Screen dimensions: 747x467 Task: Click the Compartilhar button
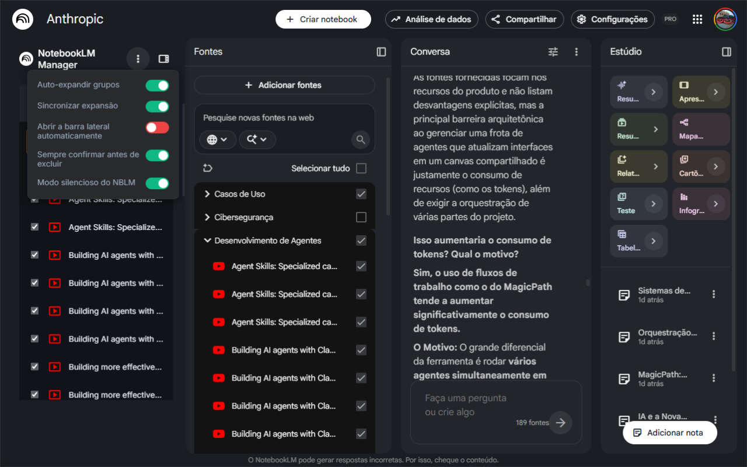pyautogui.click(x=525, y=19)
